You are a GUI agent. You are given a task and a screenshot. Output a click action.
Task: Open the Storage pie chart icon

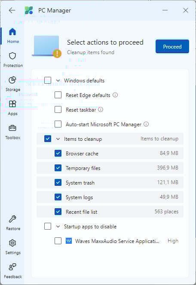click(12, 80)
